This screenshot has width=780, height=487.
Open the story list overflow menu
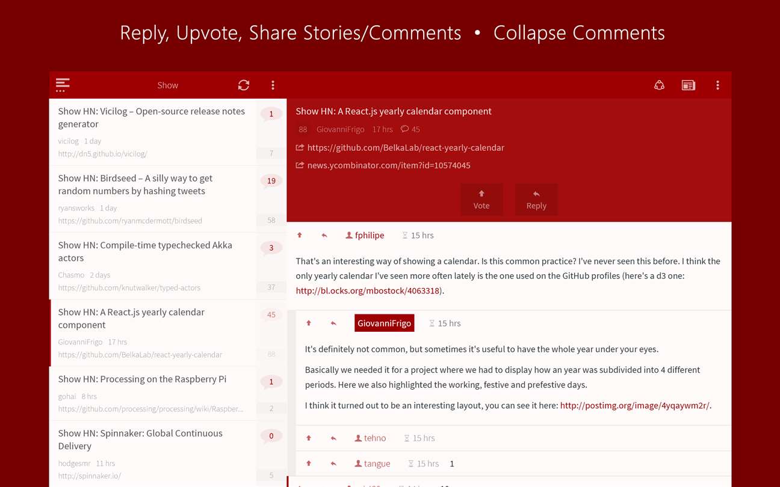[x=273, y=85]
